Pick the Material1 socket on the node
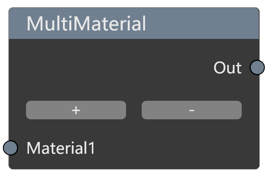The width and height of the screenshot is (267, 176). 10,148
